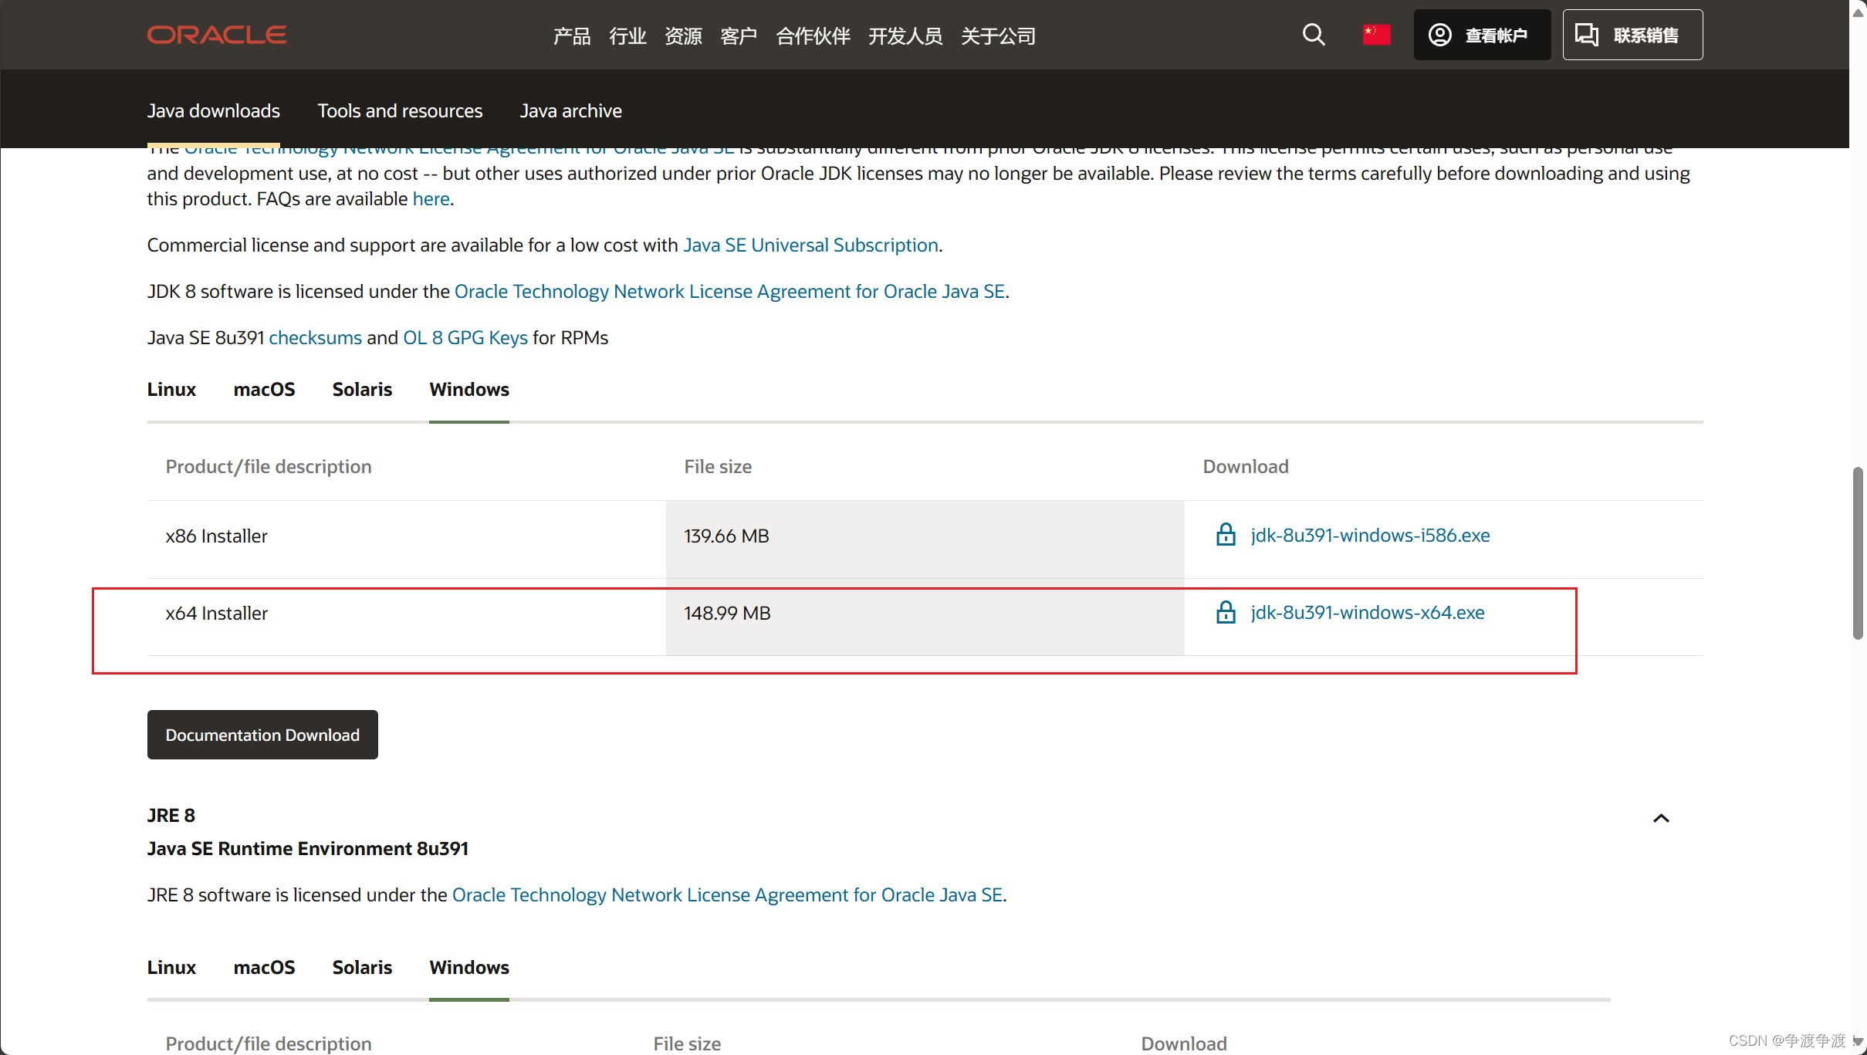The width and height of the screenshot is (1867, 1055).
Task: Click the Chinese flag icon in header
Action: click(1377, 35)
